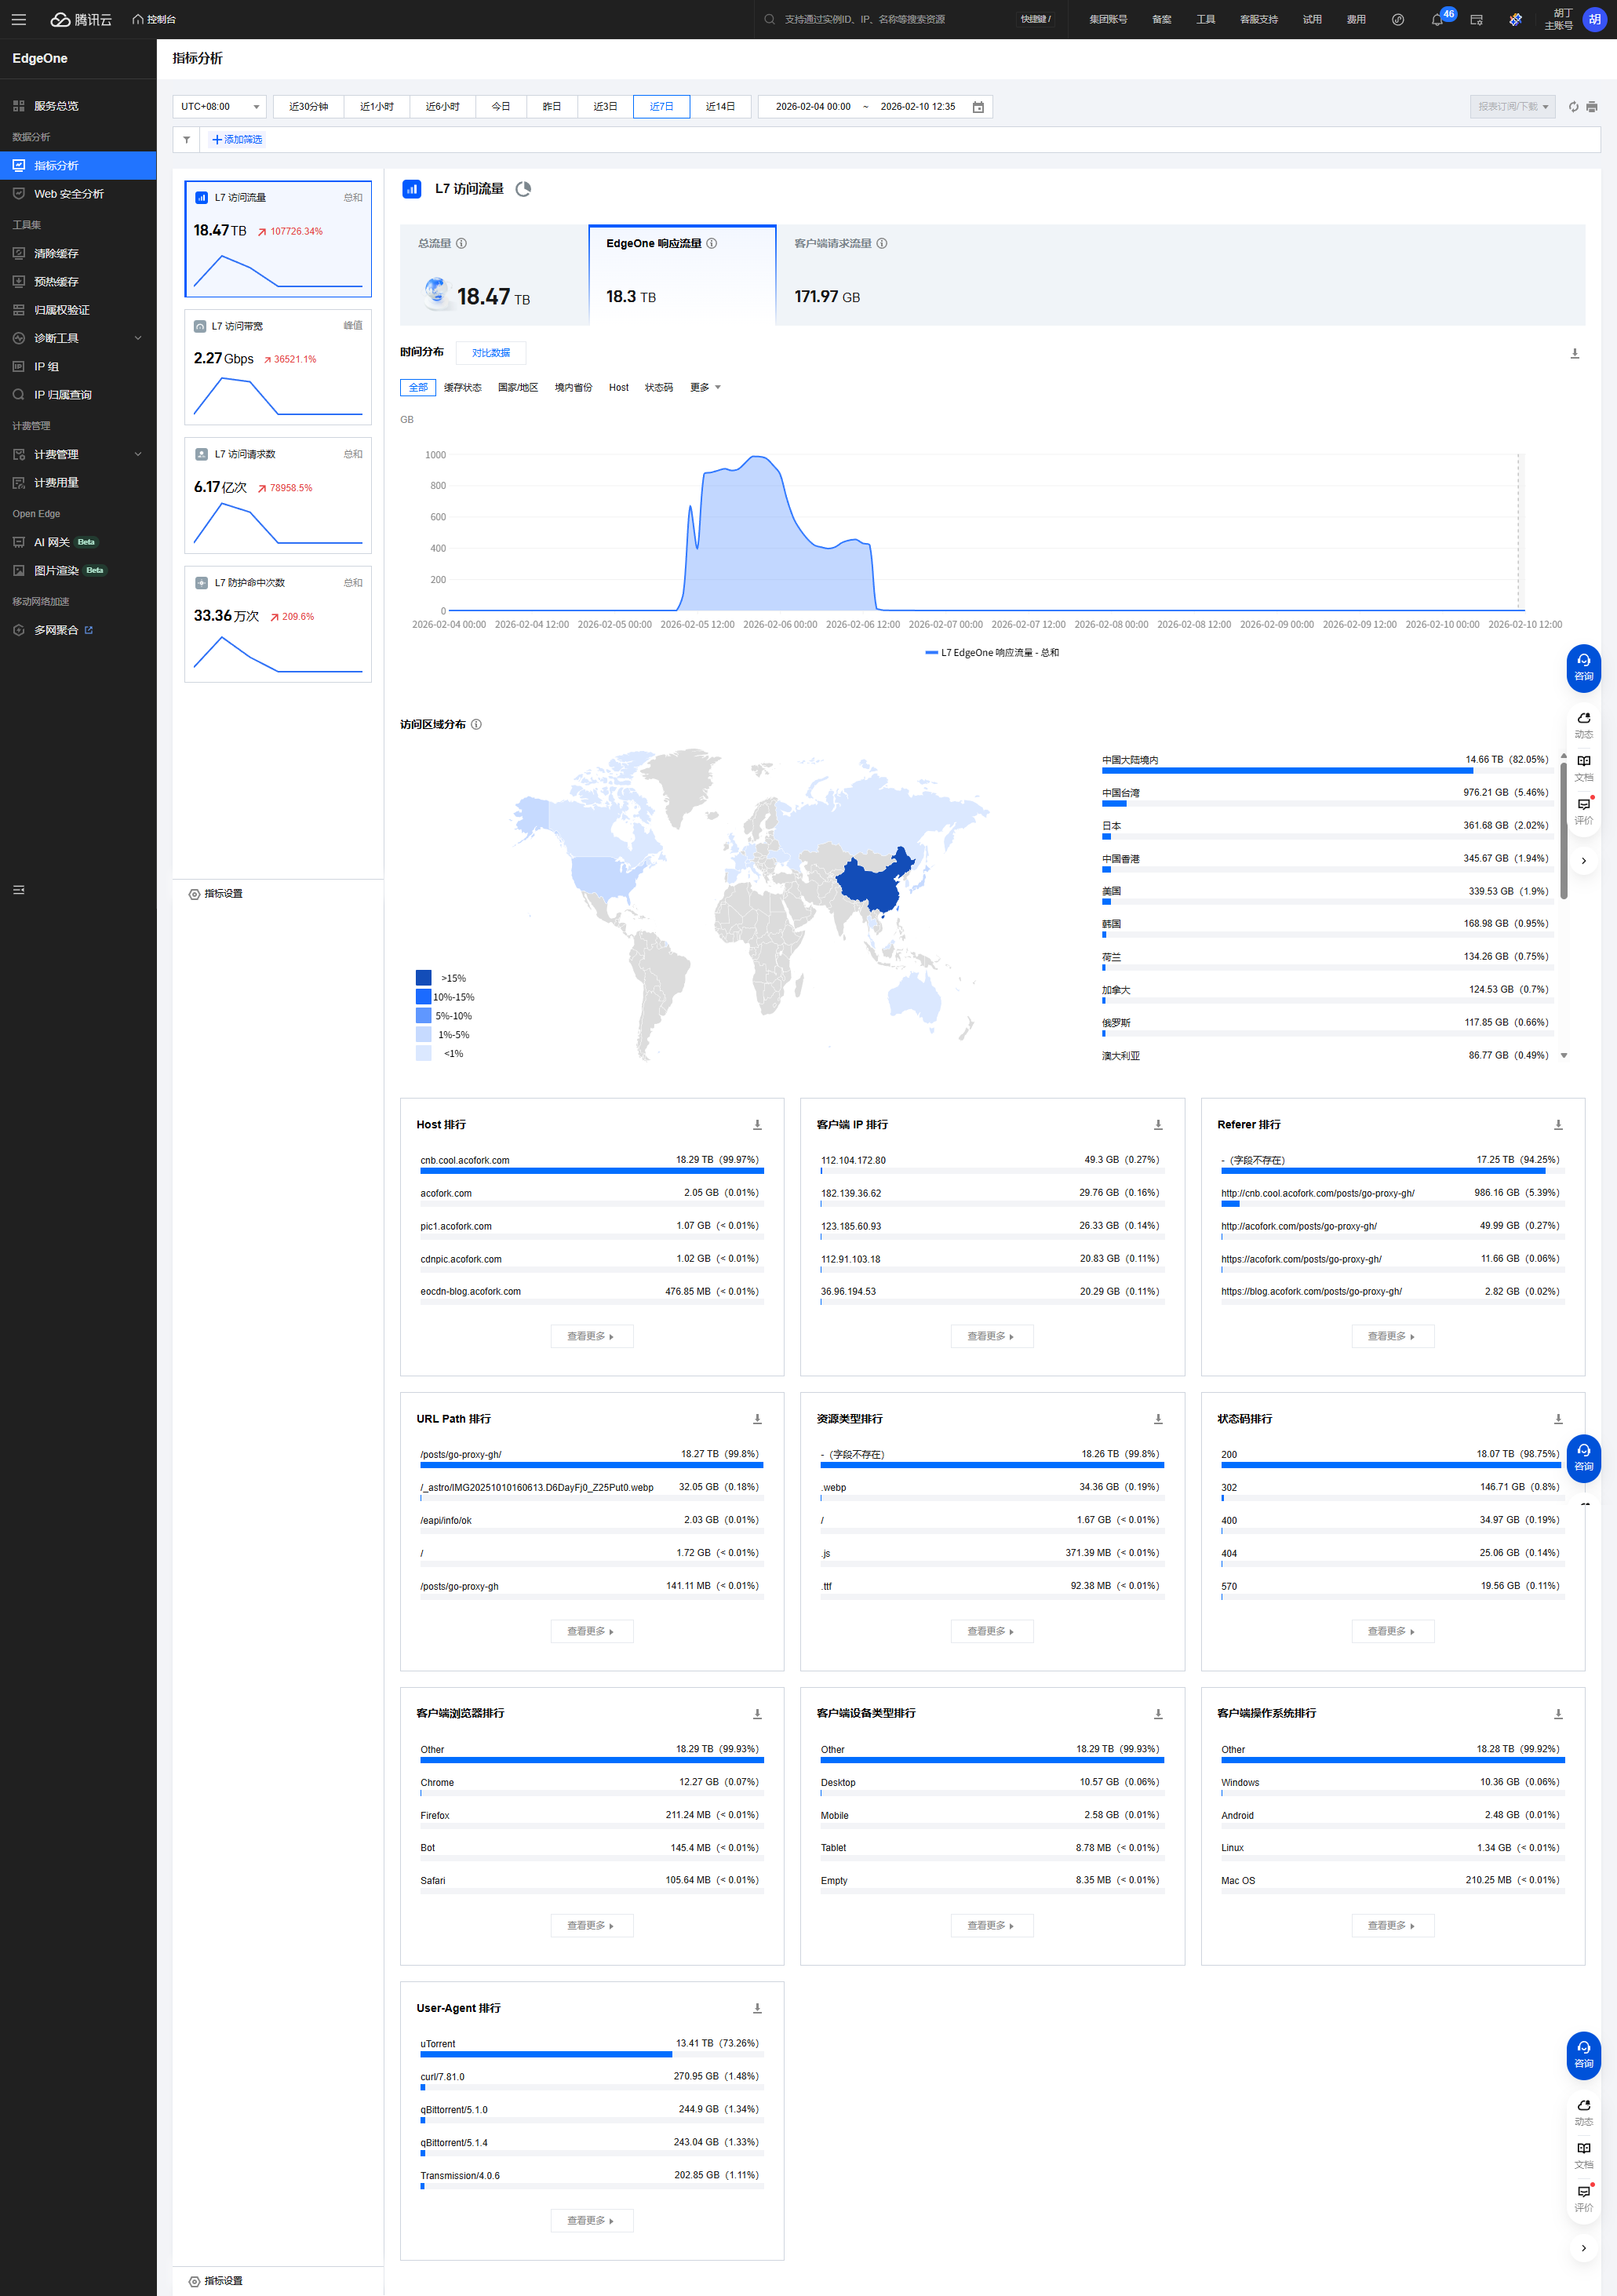
Task: Select the 全部 dimension filter
Action: (x=418, y=387)
